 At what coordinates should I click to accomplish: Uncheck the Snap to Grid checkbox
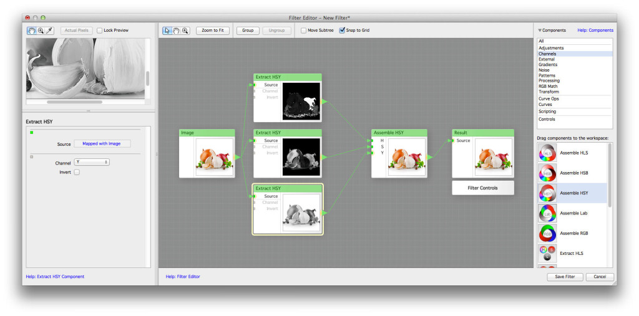click(342, 30)
